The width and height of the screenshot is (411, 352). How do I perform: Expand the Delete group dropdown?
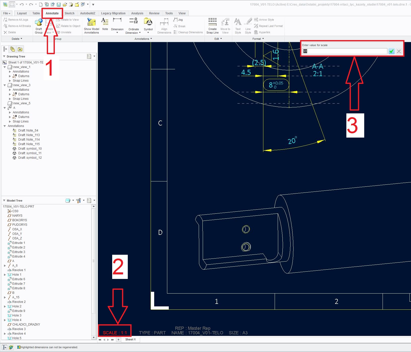[17, 39]
